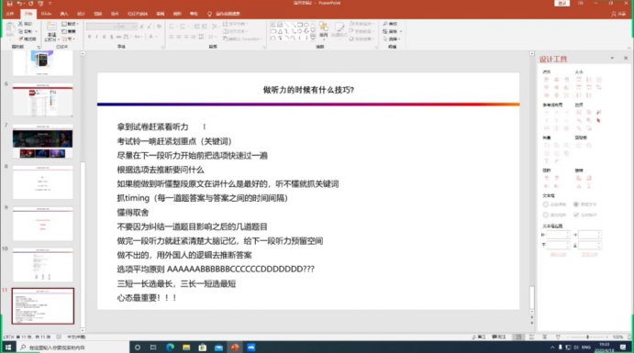Expand the 设计工具 pane options arrow
The width and height of the screenshot is (634, 353).
612,58
